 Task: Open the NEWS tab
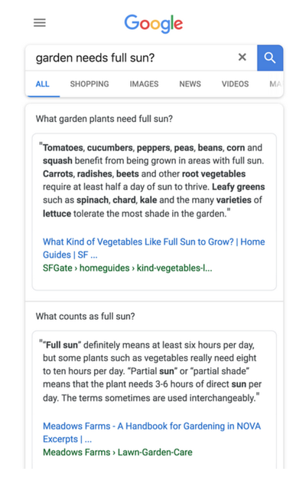(190, 84)
